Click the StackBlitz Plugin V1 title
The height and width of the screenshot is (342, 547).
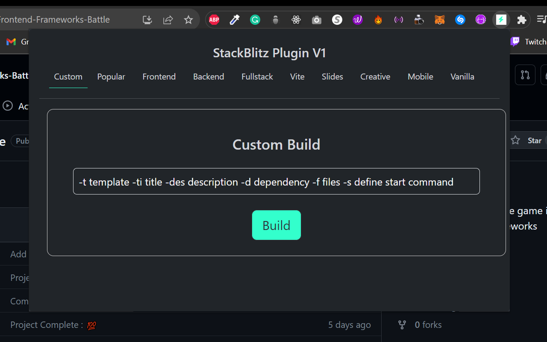tap(270, 53)
